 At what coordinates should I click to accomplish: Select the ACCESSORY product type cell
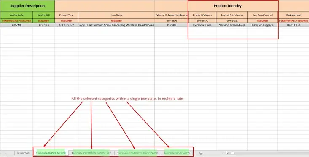pos(66,25)
